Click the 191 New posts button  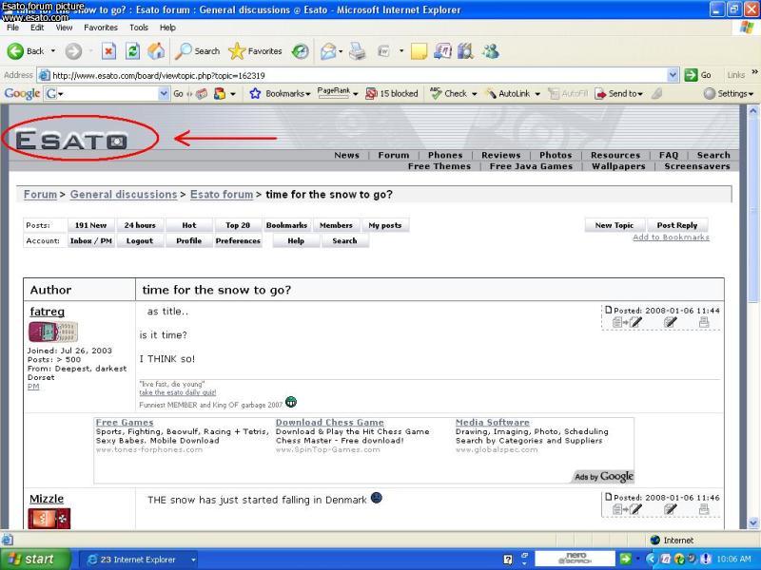click(x=90, y=225)
